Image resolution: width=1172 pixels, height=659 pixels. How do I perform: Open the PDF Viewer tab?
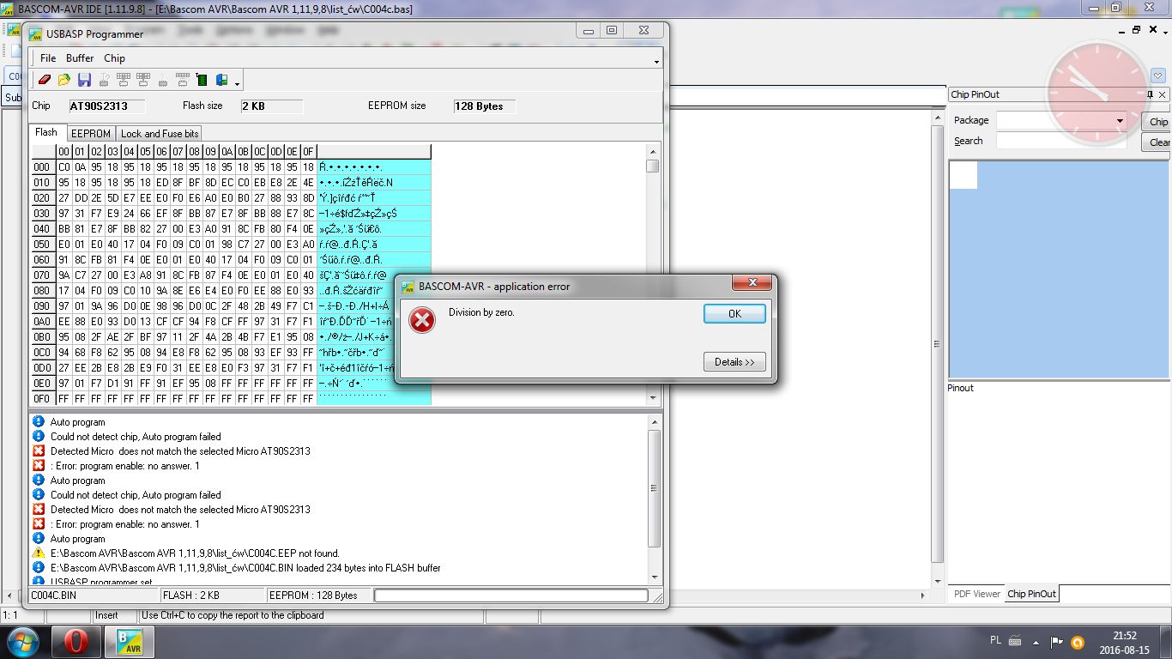click(x=976, y=594)
